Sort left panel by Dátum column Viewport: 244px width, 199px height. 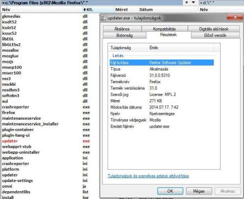point(146,10)
